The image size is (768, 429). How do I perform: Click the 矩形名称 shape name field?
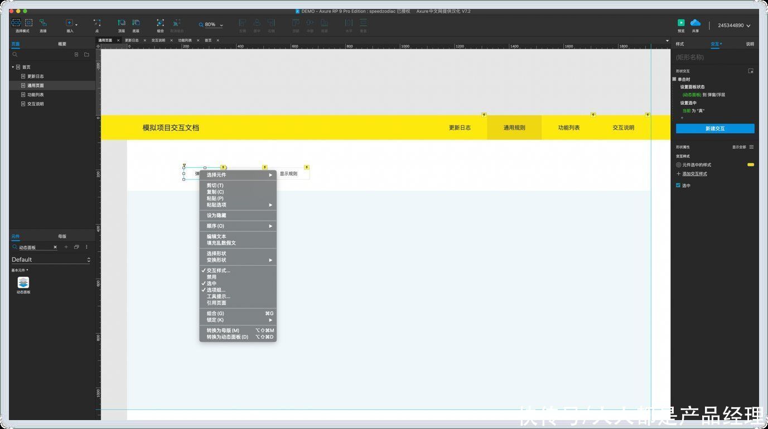click(x=715, y=57)
